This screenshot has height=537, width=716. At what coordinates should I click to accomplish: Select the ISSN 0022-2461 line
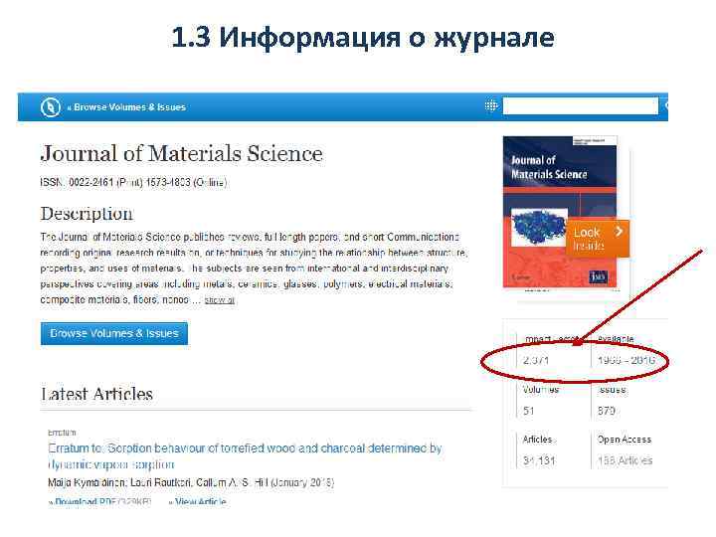tap(133, 183)
